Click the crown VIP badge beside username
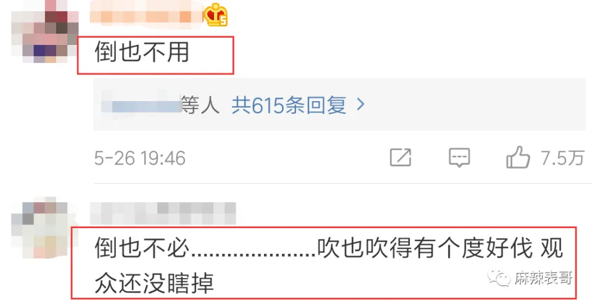 (x=216, y=15)
